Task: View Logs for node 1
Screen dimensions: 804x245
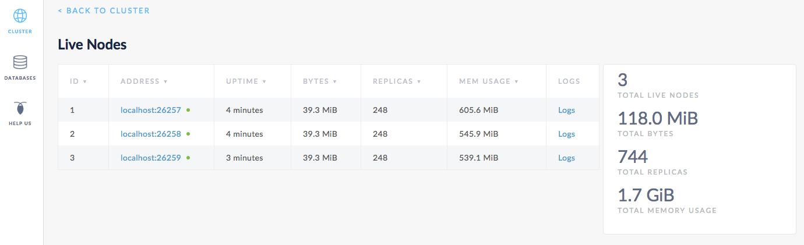Action: click(x=566, y=110)
